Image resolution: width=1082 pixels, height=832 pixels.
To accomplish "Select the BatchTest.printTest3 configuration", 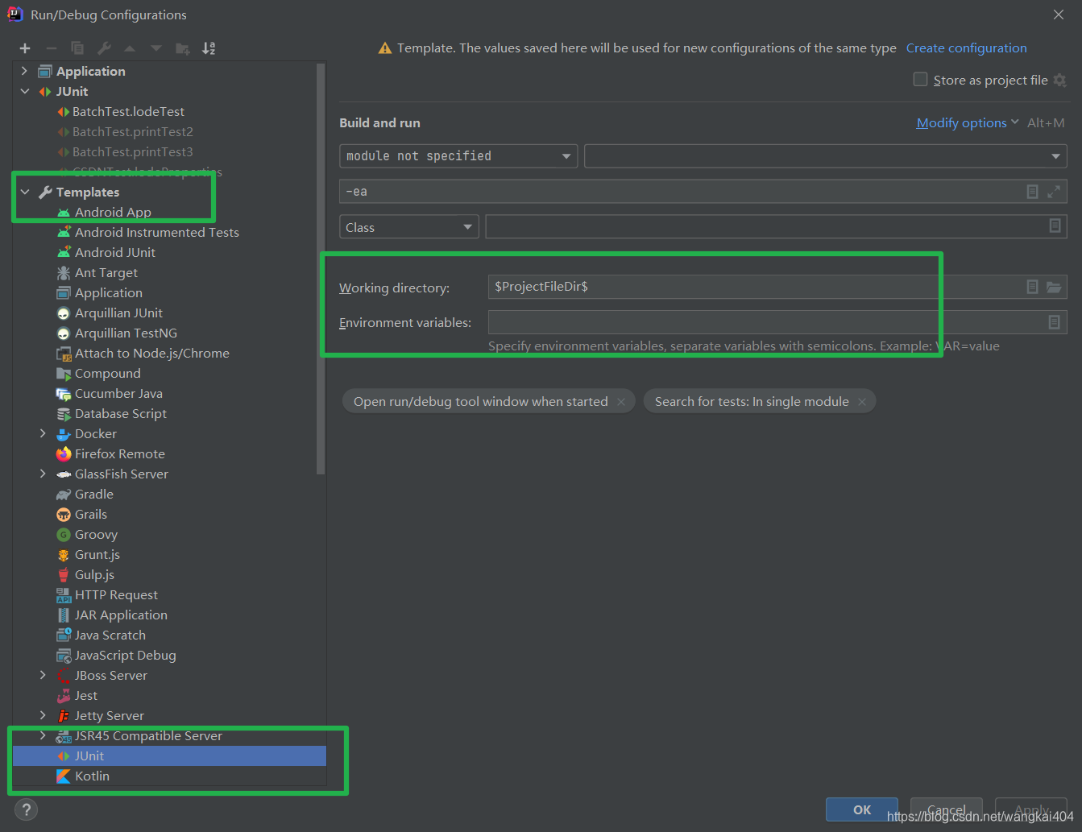I will [x=132, y=151].
